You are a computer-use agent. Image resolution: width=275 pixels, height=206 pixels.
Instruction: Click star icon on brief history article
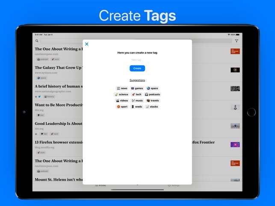coord(36,97)
